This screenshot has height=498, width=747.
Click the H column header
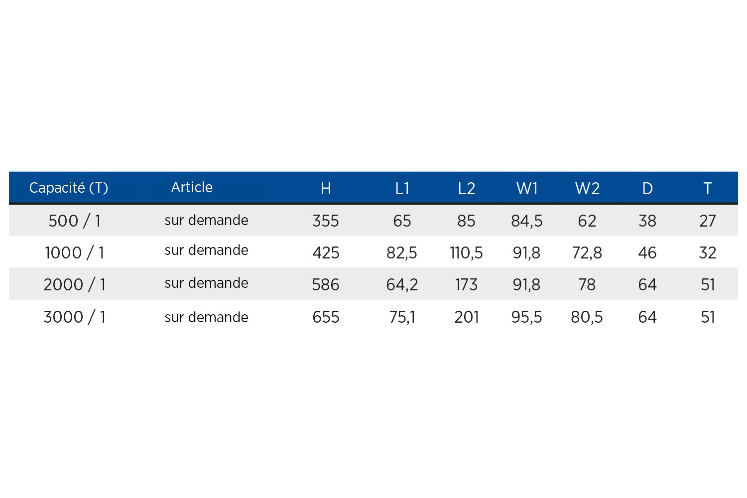click(x=326, y=188)
